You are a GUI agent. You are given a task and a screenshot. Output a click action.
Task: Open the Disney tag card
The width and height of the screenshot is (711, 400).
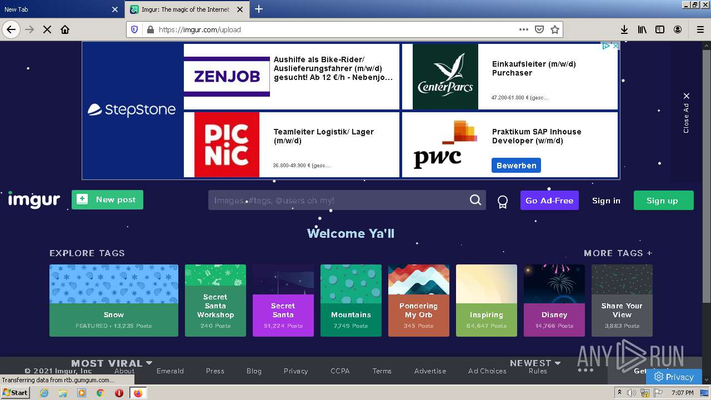(x=554, y=301)
